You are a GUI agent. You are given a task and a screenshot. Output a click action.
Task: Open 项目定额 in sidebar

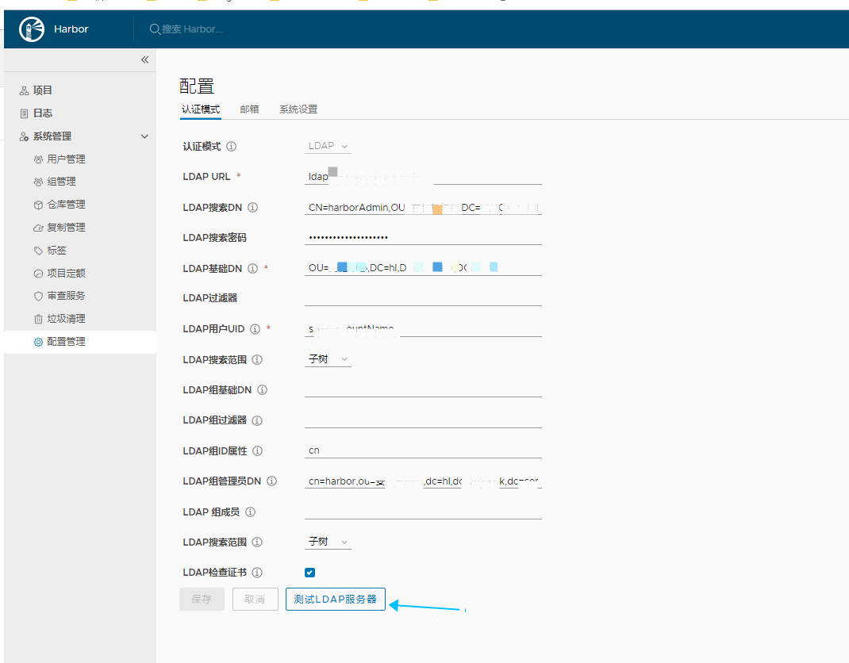coord(66,274)
